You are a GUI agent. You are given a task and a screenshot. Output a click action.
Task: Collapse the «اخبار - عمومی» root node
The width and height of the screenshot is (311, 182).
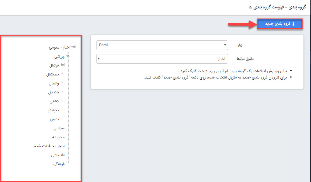click(x=74, y=47)
